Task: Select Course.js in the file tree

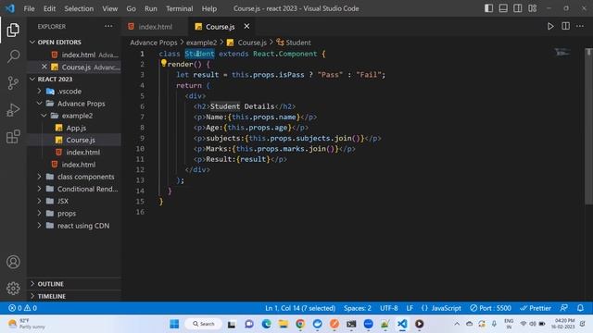Action: click(x=74, y=140)
